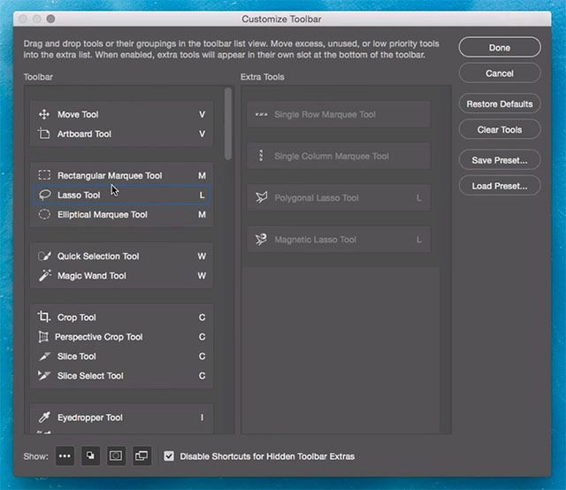This screenshot has width=566, height=490.
Task: Click Restore Defaults
Action: point(500,104)
